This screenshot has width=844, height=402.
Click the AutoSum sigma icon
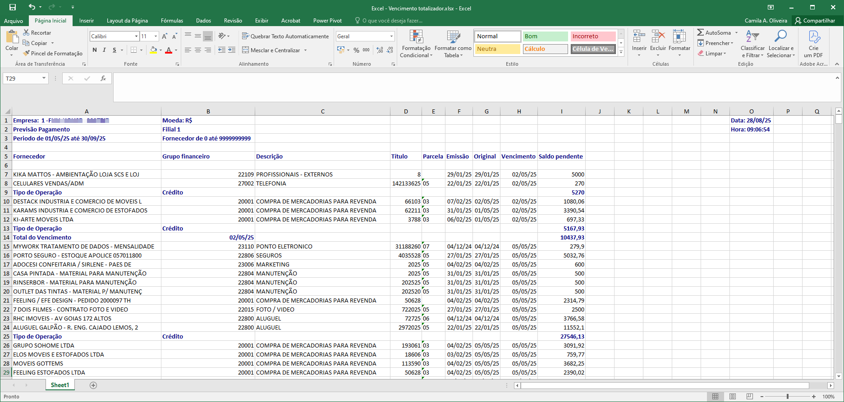(x=700, y=32)
